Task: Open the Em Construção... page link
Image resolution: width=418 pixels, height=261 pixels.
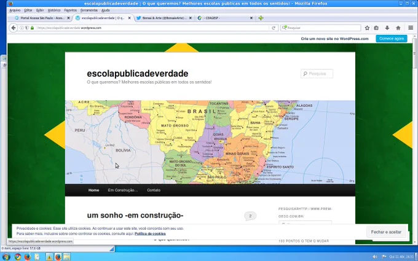Action: point(123,190)
